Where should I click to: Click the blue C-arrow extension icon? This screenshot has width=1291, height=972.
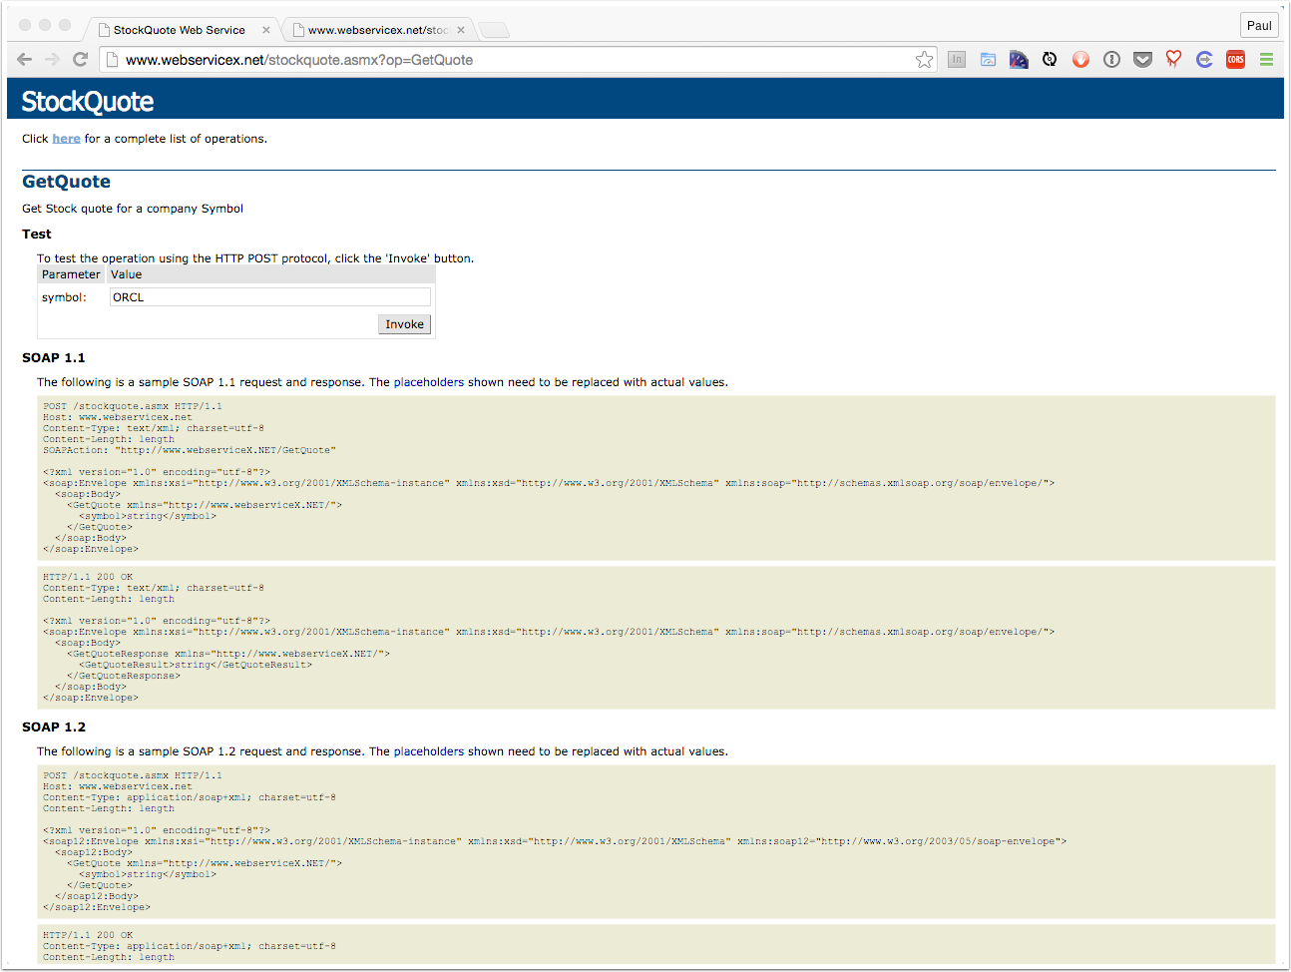click(1204, 60)
